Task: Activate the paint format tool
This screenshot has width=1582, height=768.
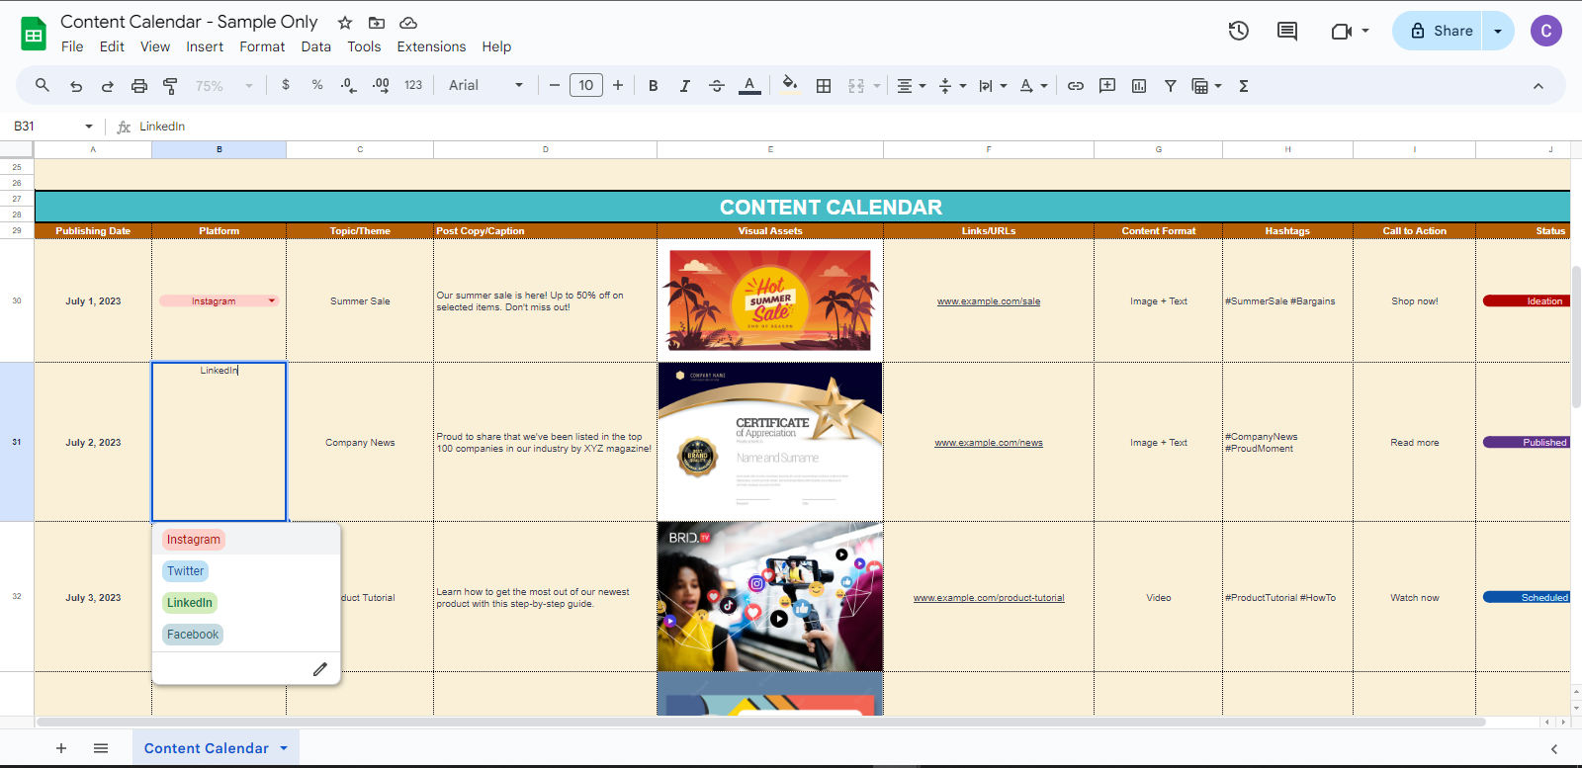Action: pos(170,86)
